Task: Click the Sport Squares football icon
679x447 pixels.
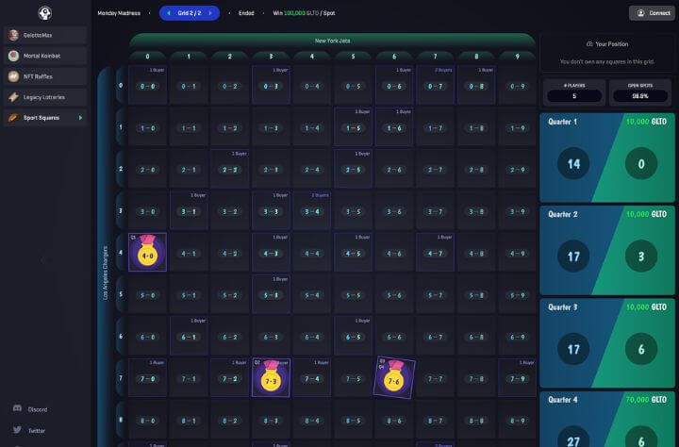Action: (13, 118)
